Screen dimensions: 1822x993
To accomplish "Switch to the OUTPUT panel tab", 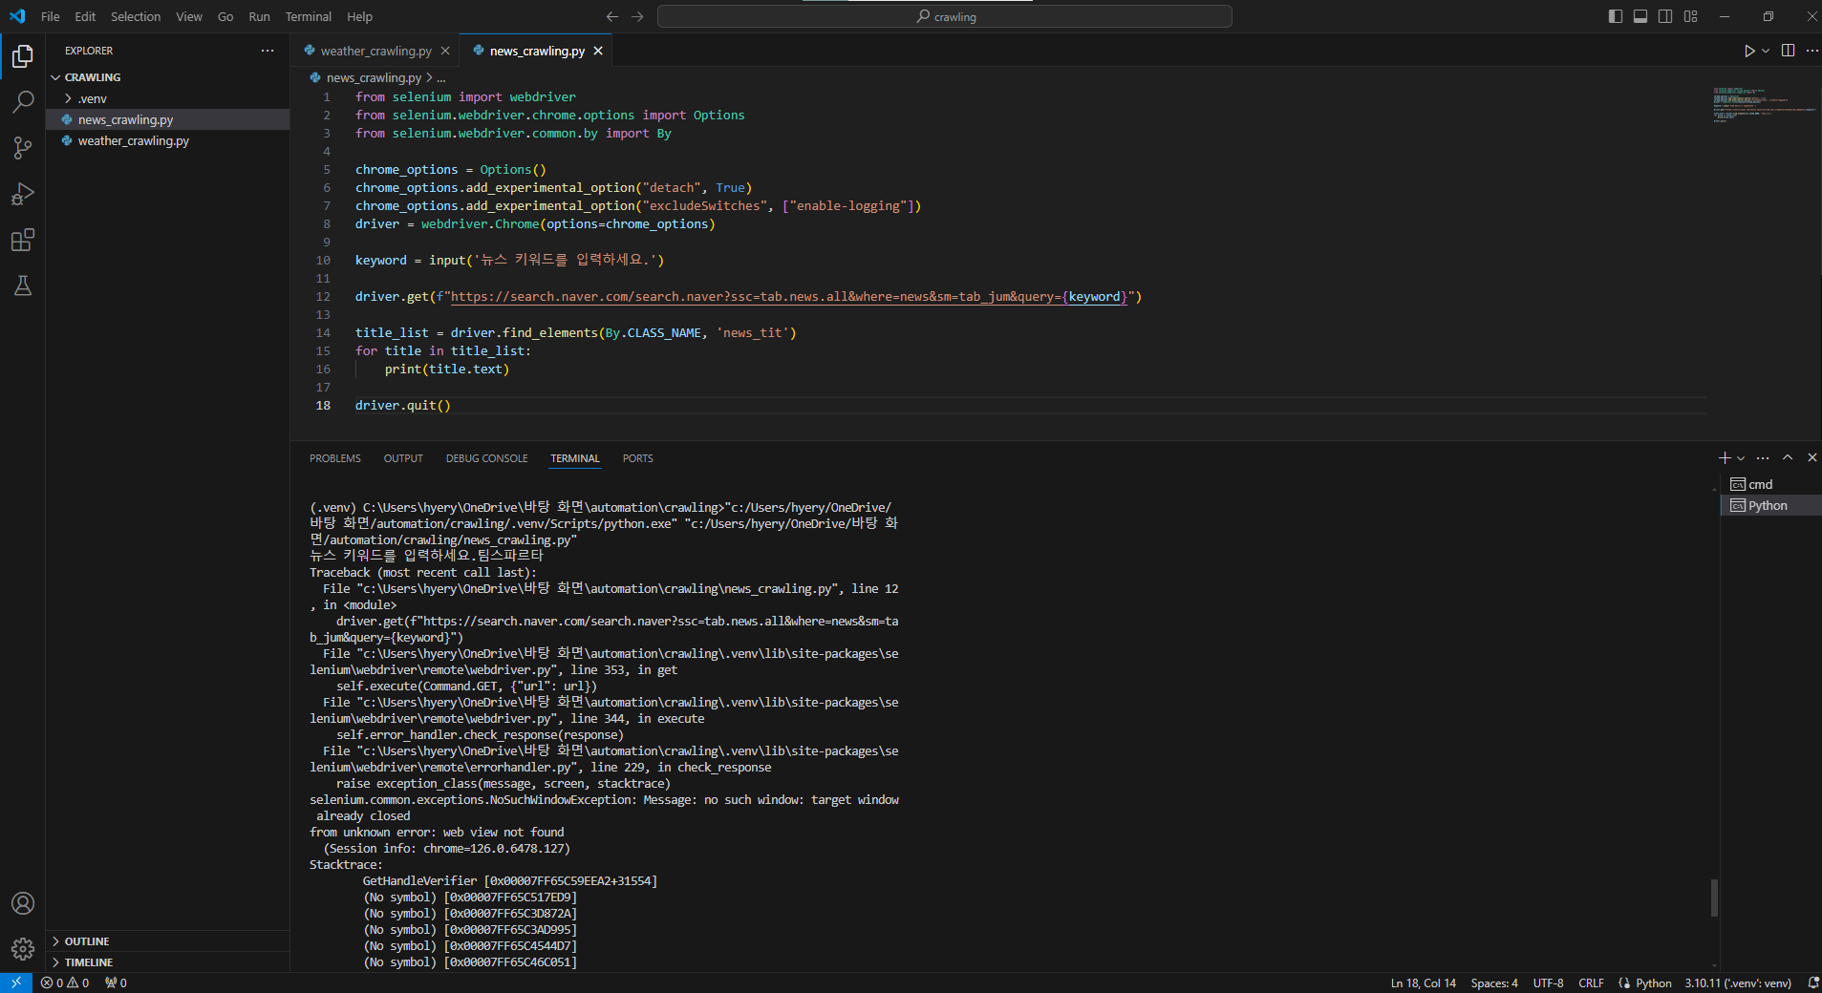I will [403, 458].
